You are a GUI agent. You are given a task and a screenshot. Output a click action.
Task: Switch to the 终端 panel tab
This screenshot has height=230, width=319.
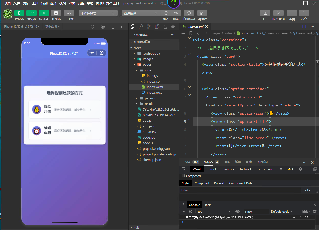pos(249,162)
